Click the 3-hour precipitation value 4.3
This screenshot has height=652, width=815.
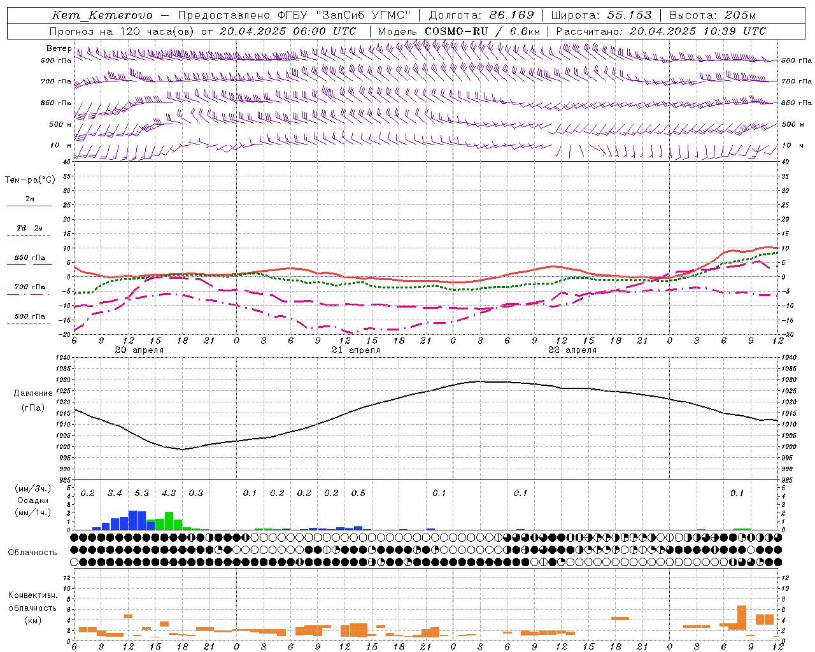click(x=169, y=493)
